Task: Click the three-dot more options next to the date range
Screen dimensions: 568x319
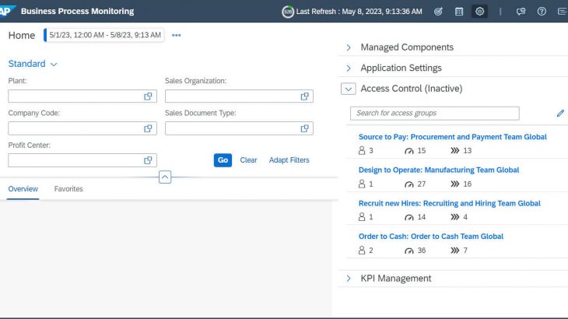Action: pos(176,35)
